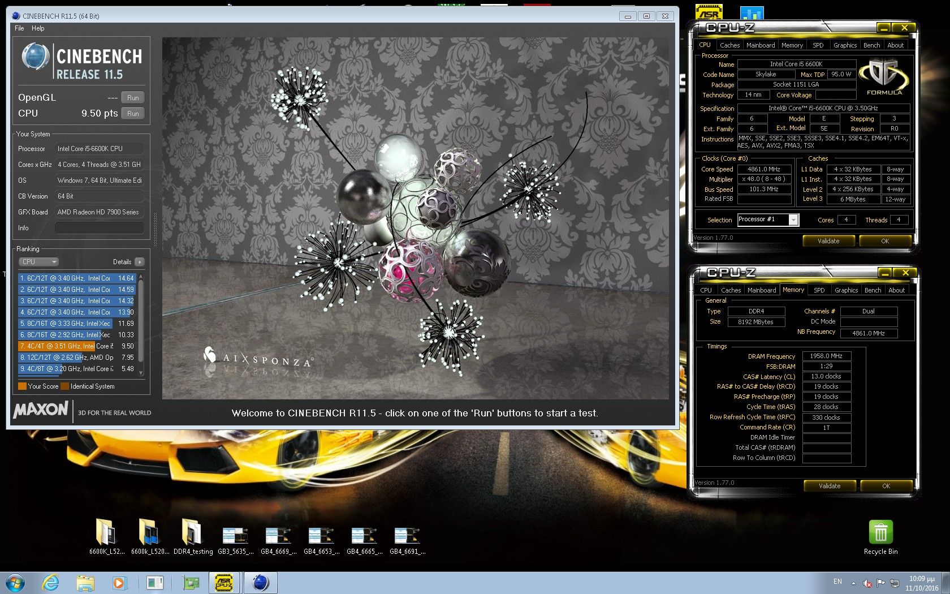Screen dimensions: 950x594
Task: Click the network tray icon
Action: 895,583
